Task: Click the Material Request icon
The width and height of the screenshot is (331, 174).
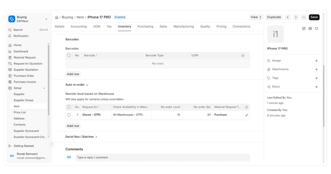Action: point(10,57)
